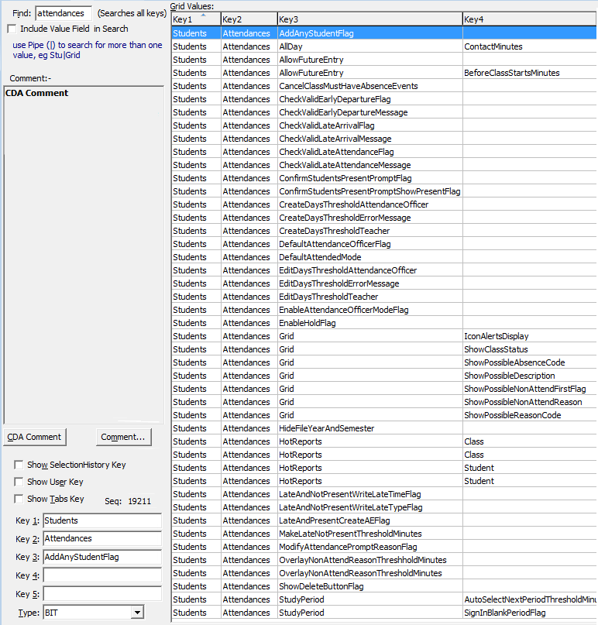
Task: Select the CreateDaysThresholdTeacher row
Action: [384, 230]
